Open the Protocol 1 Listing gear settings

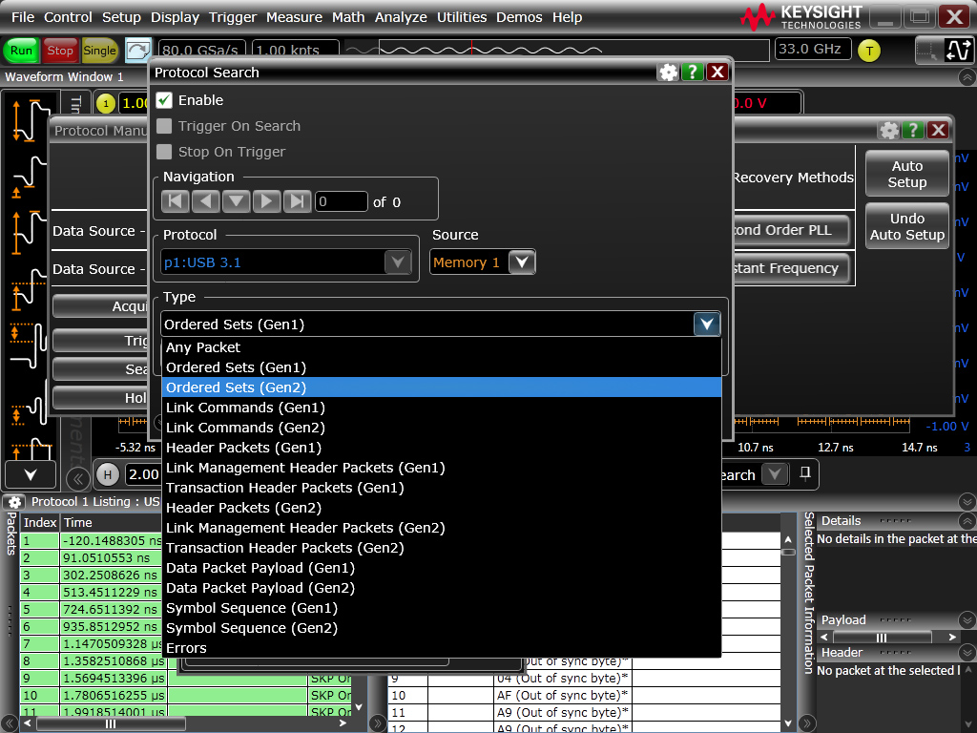pyautogui.click(x=14, y=502)
